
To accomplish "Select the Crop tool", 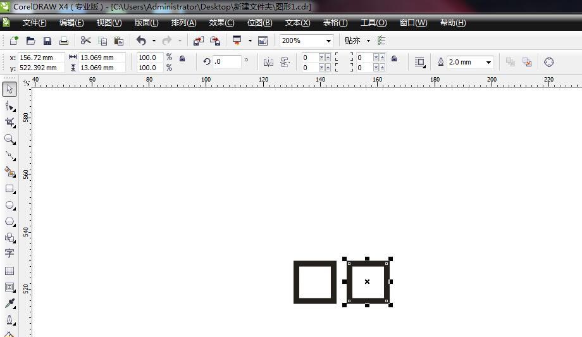I will click(x=9, y=123).
